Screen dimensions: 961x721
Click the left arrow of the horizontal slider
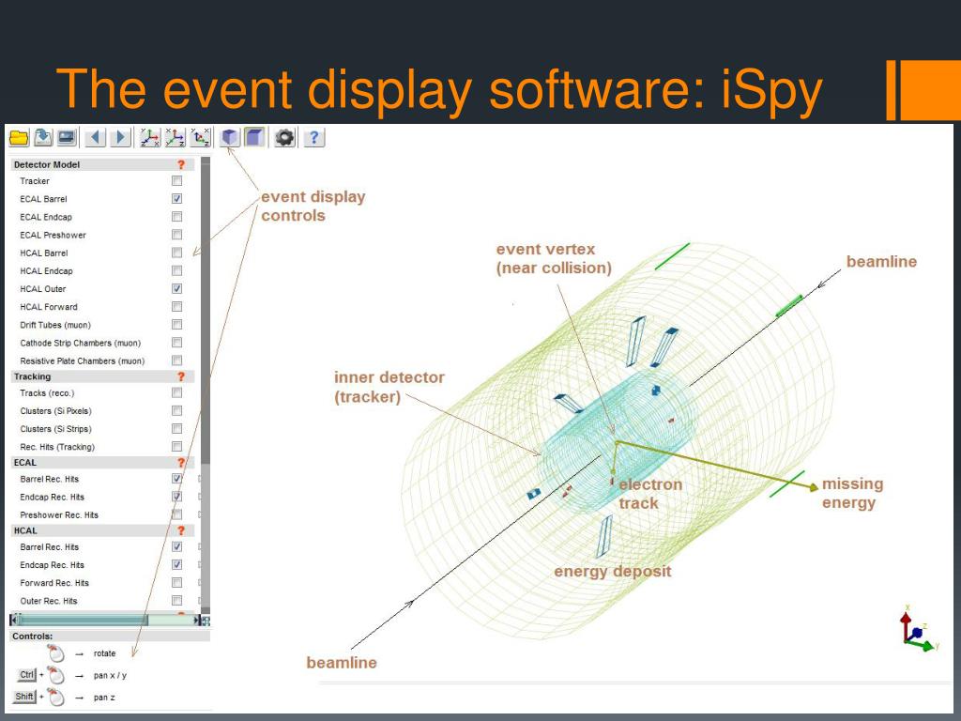pyautogui.click(x=13, y=621)
